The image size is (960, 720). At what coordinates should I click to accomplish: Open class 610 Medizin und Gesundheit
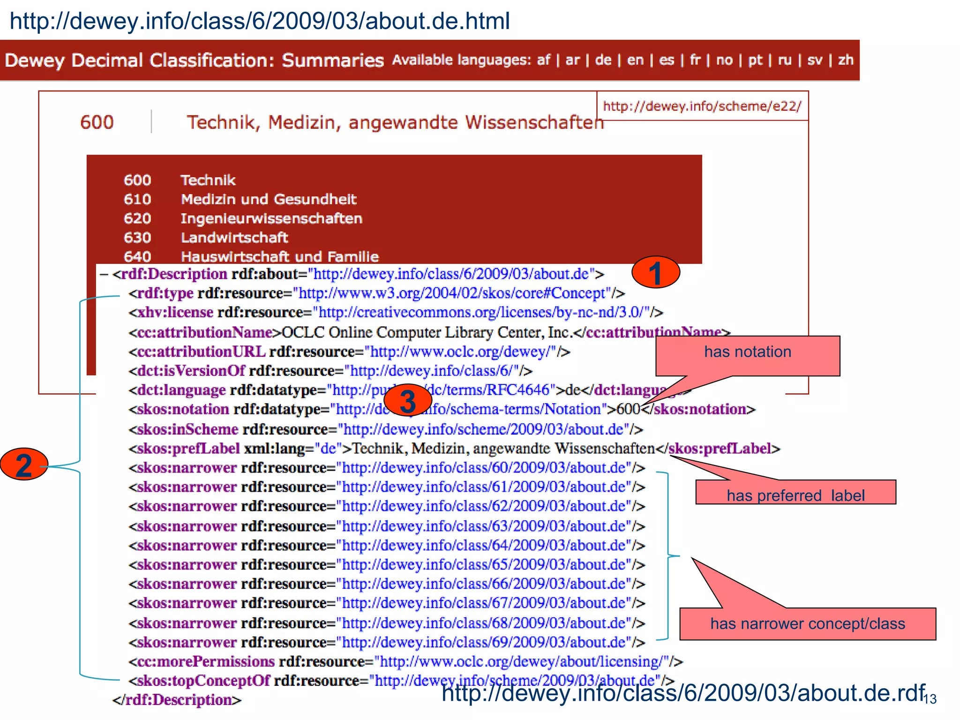(240, 200)
